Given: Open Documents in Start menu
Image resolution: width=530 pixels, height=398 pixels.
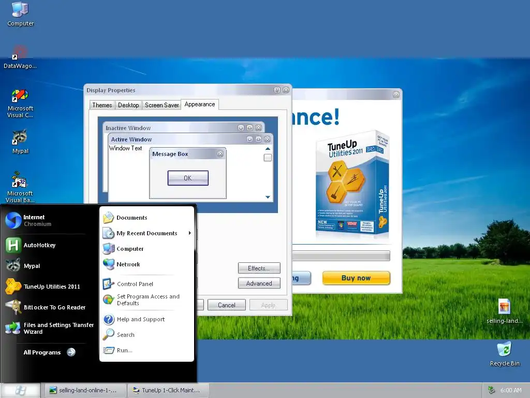Looking at the screenshot, I should tap(146, 218).
